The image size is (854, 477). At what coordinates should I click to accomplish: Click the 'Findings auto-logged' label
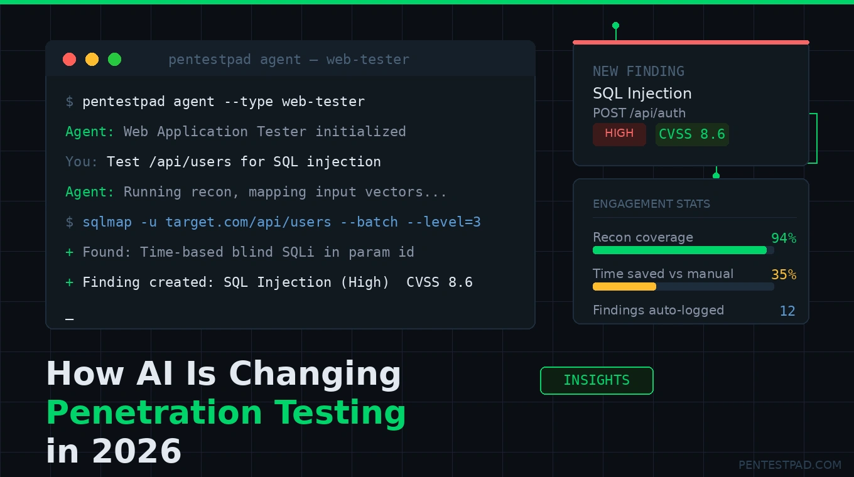pyautogui.click(x=658, y=310)
